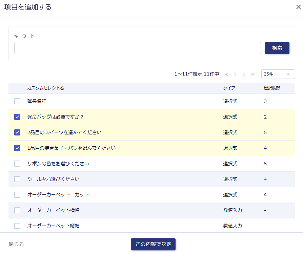The height and width of the screenshot is (253, 303).
Task: Jump to last page of results
Action: (253, 74)
